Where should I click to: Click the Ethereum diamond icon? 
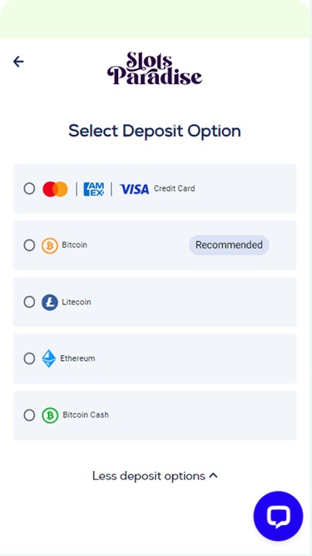[49, 358]
